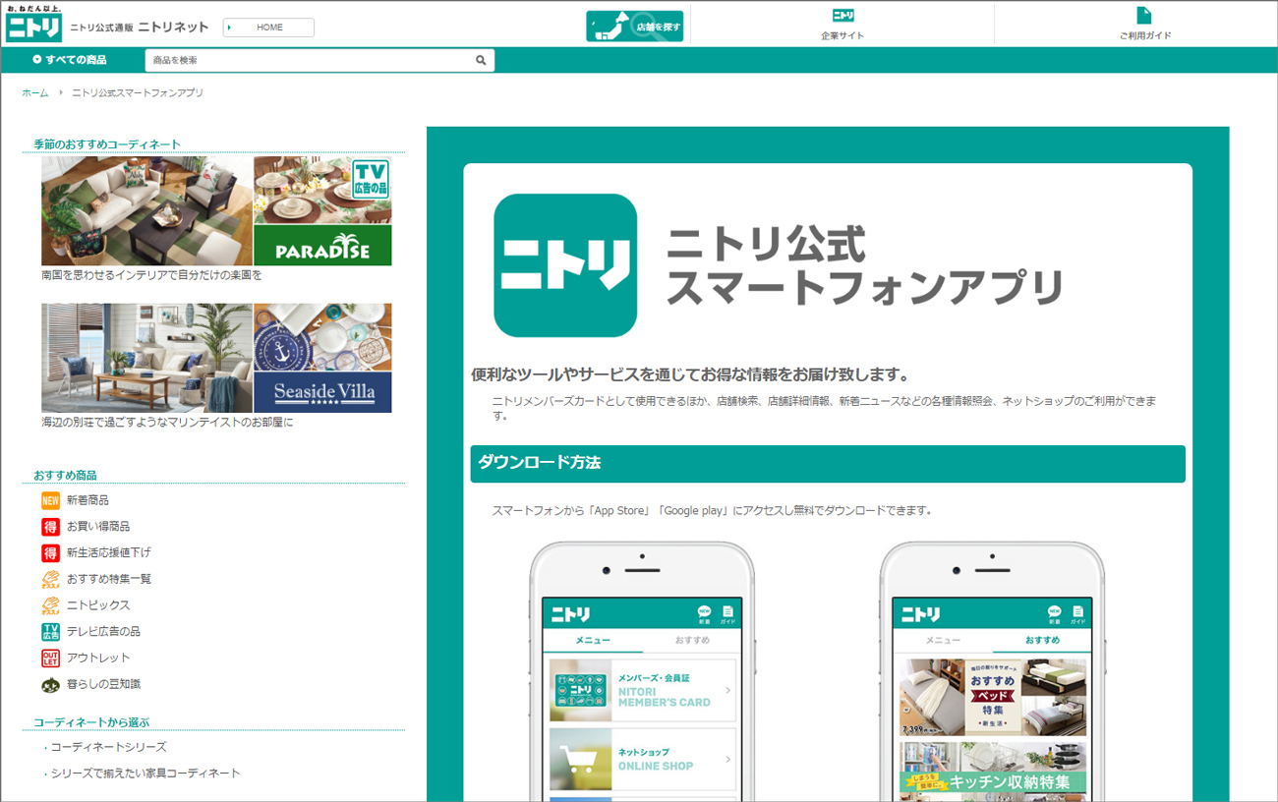Open the シリーズで揃えたい家具コーディネート link
Image resolution: width=1278 pixels, height=802 pixels.
[145, 773]
